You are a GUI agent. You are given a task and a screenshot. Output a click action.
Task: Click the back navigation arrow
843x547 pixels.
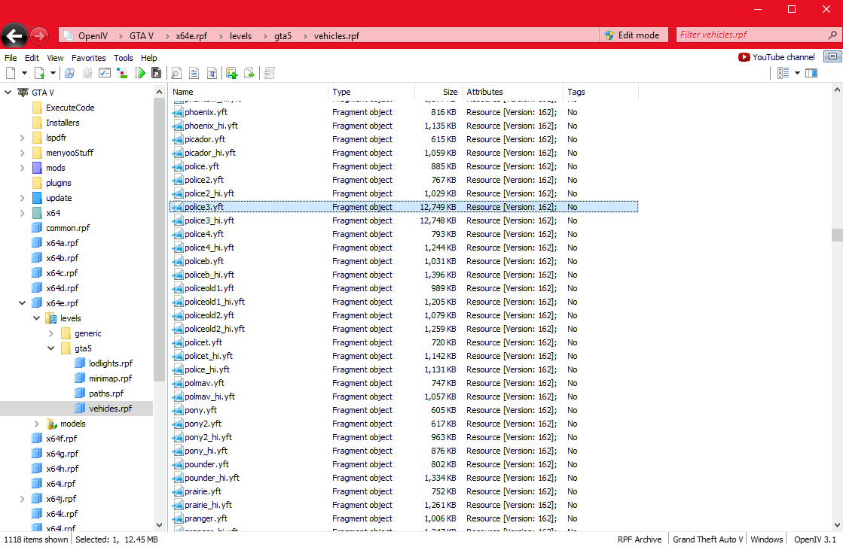pos(14,36)
